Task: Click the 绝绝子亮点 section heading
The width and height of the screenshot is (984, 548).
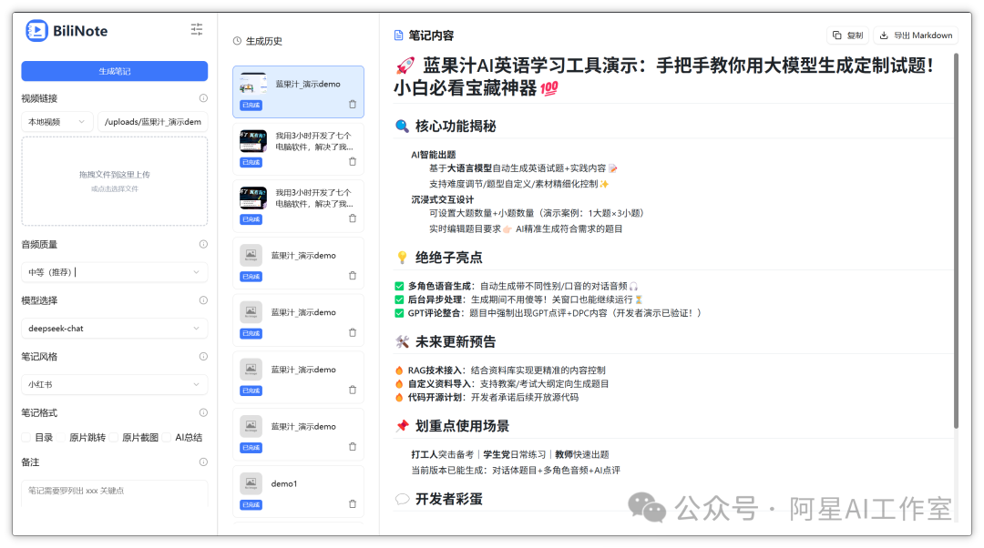Action: tap(448, 258)
